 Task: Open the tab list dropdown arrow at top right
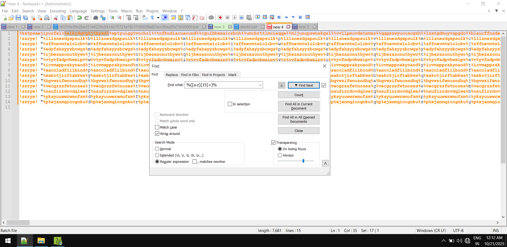coord(496,11)
